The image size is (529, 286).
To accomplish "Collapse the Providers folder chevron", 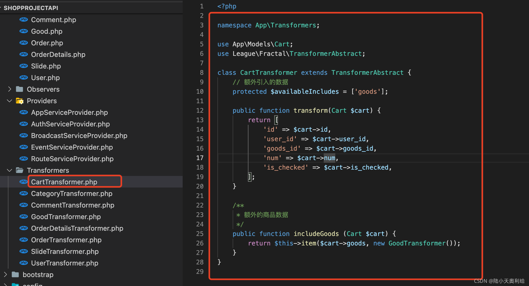I will pos(9,101).
